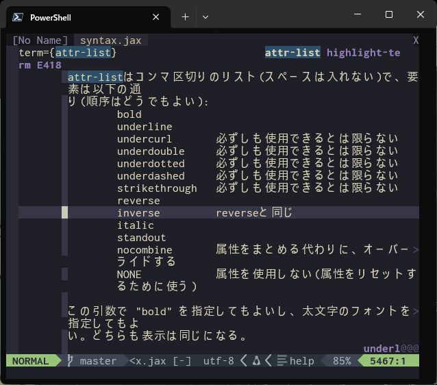Screen dimensions: 437x385
Task: Open a new terminal tab with plus
Action: (x=185, y=17)
